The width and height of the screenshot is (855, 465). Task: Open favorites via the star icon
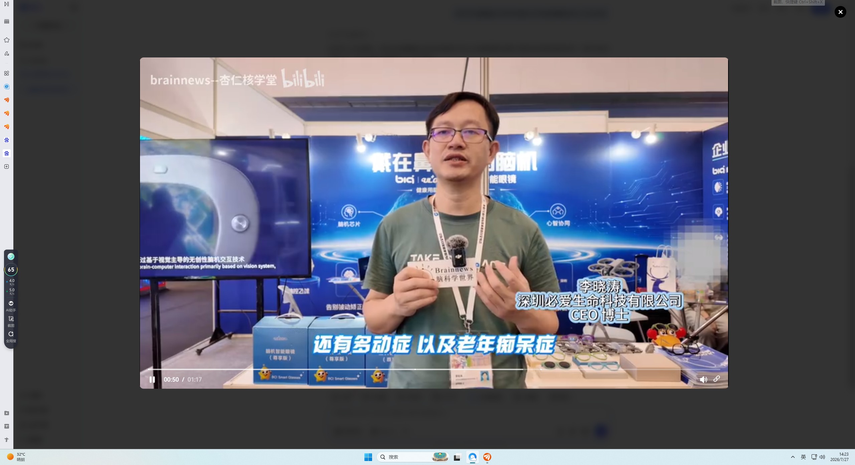[7, 40]
